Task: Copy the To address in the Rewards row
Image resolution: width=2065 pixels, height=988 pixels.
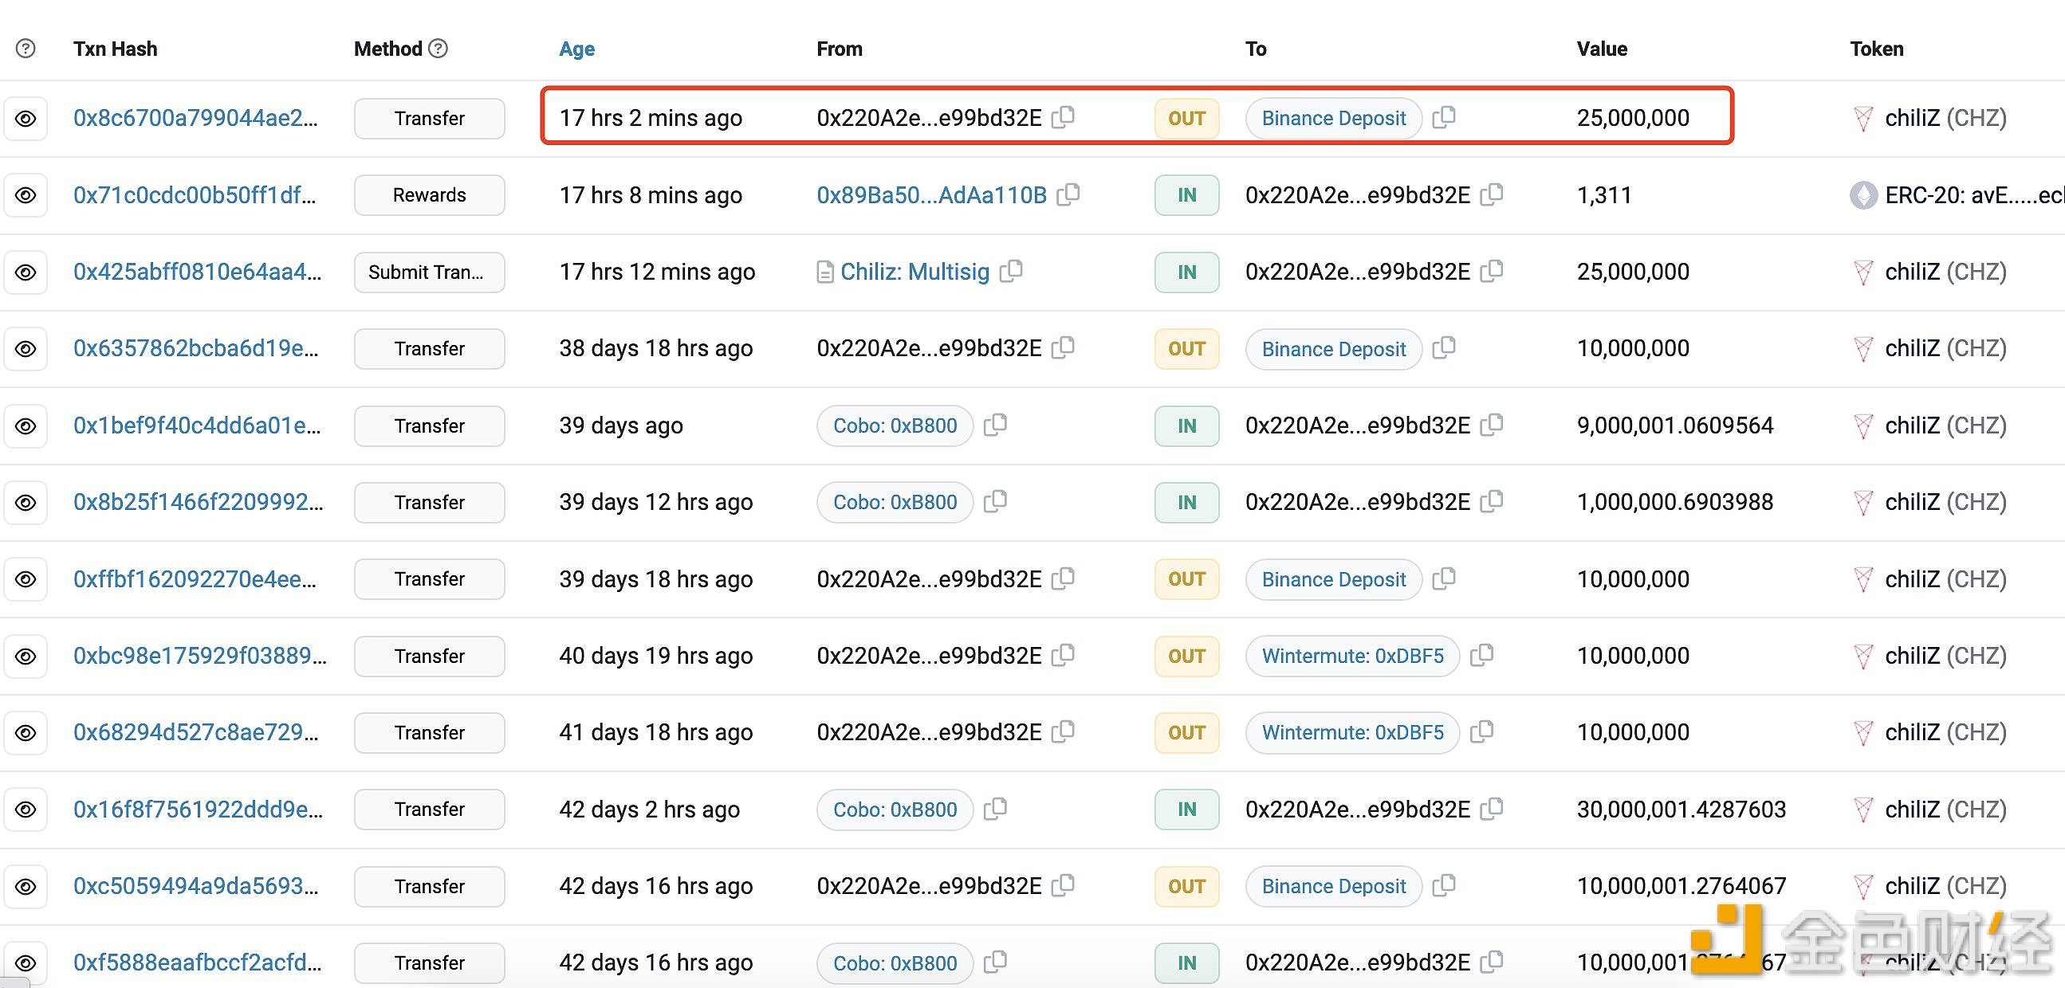Action: (1492, 194)
